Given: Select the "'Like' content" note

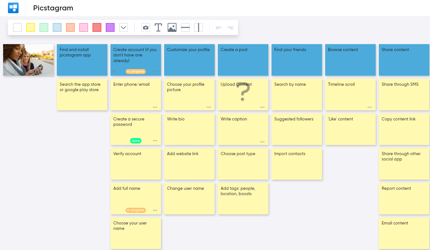Looking at the screenshot, I should (x=350, y=129).
